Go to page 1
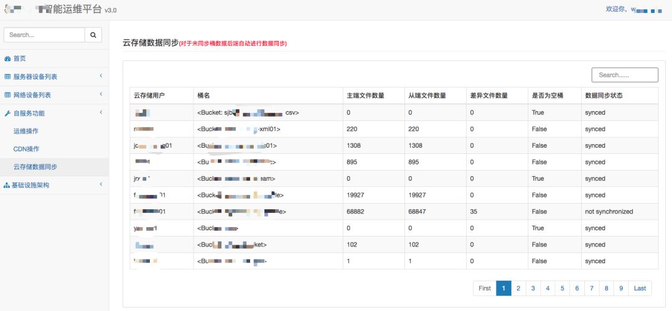The image size is (672, 311). click(503, 288)
